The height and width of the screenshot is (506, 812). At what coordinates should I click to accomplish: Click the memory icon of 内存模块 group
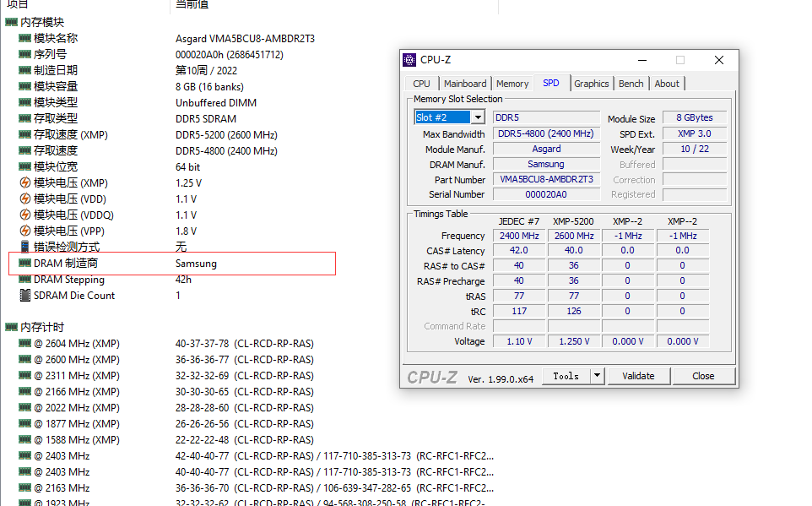pyautogui.click(x=11, y=22)
